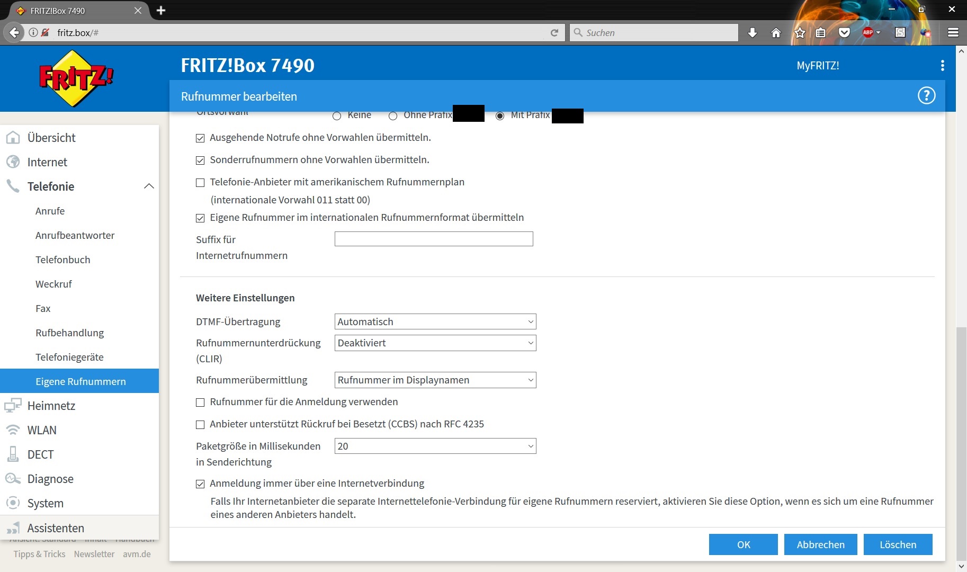This screenshot has height=572, width=967.
Task: Click the System gear icon
Action: coord(13,503)
